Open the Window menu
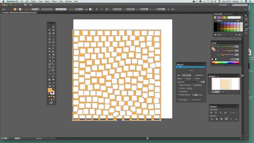This screenshot has height=143, width=254. point(68,1)
